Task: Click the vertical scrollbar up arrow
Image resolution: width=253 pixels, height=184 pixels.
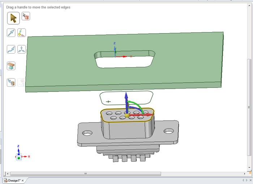Action: coord(249,6)
